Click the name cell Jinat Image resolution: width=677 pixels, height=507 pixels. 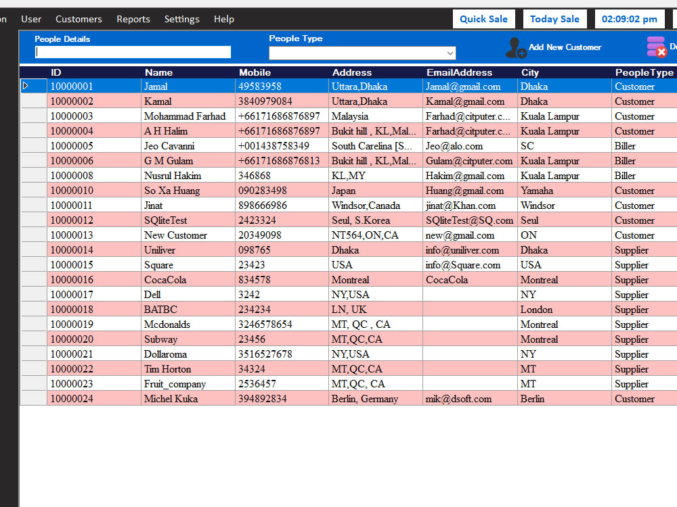click(188, 206)
